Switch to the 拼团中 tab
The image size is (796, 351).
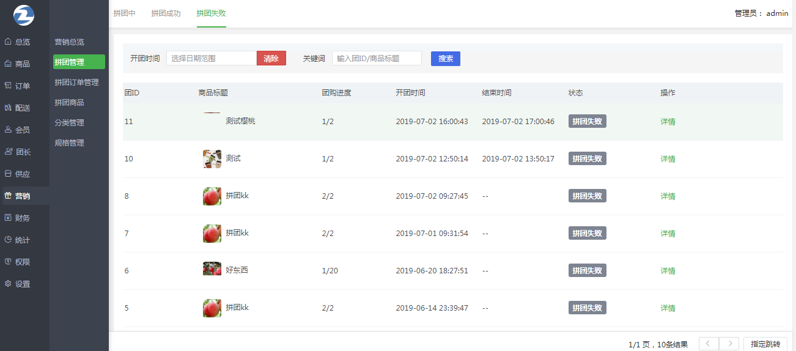coord(124,13)
